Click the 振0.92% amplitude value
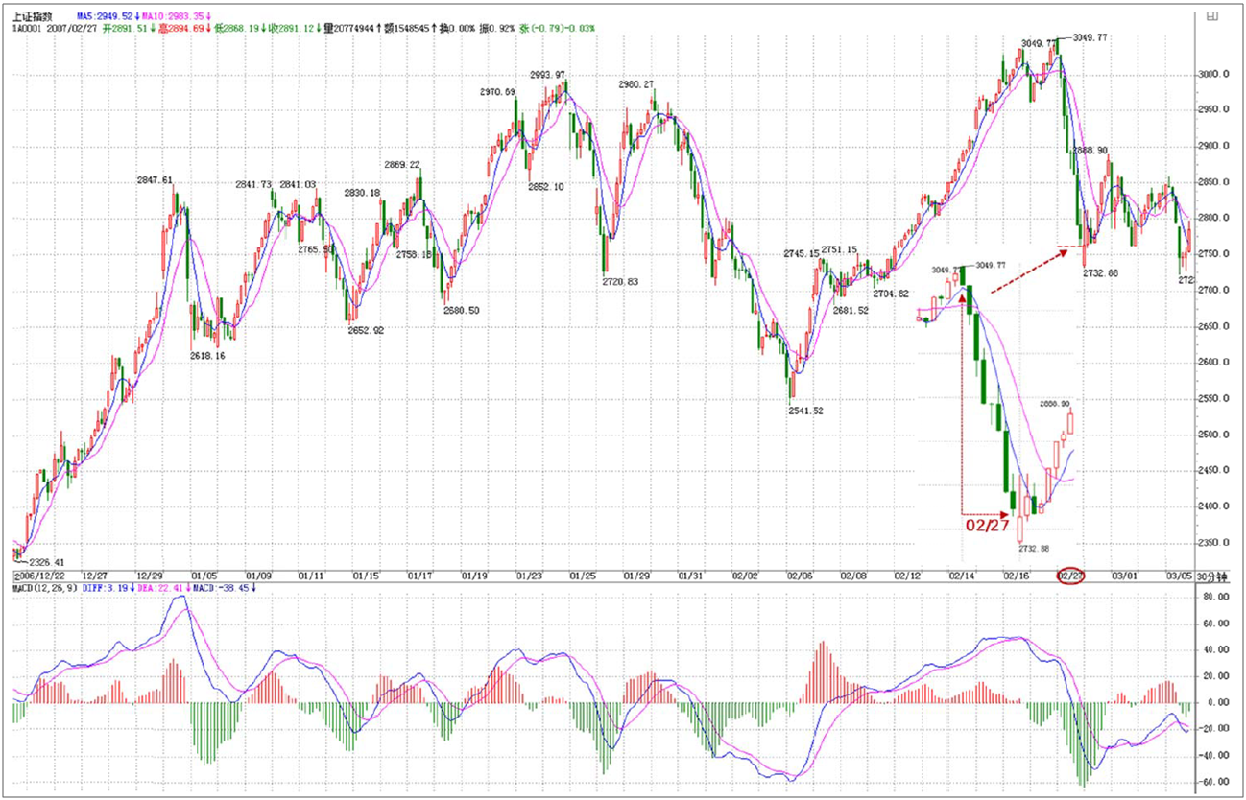This screenshot has width=1246, height=800. [x=497, y=29]
